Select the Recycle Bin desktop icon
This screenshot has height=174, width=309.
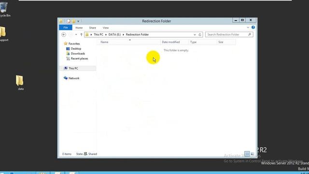4,9
